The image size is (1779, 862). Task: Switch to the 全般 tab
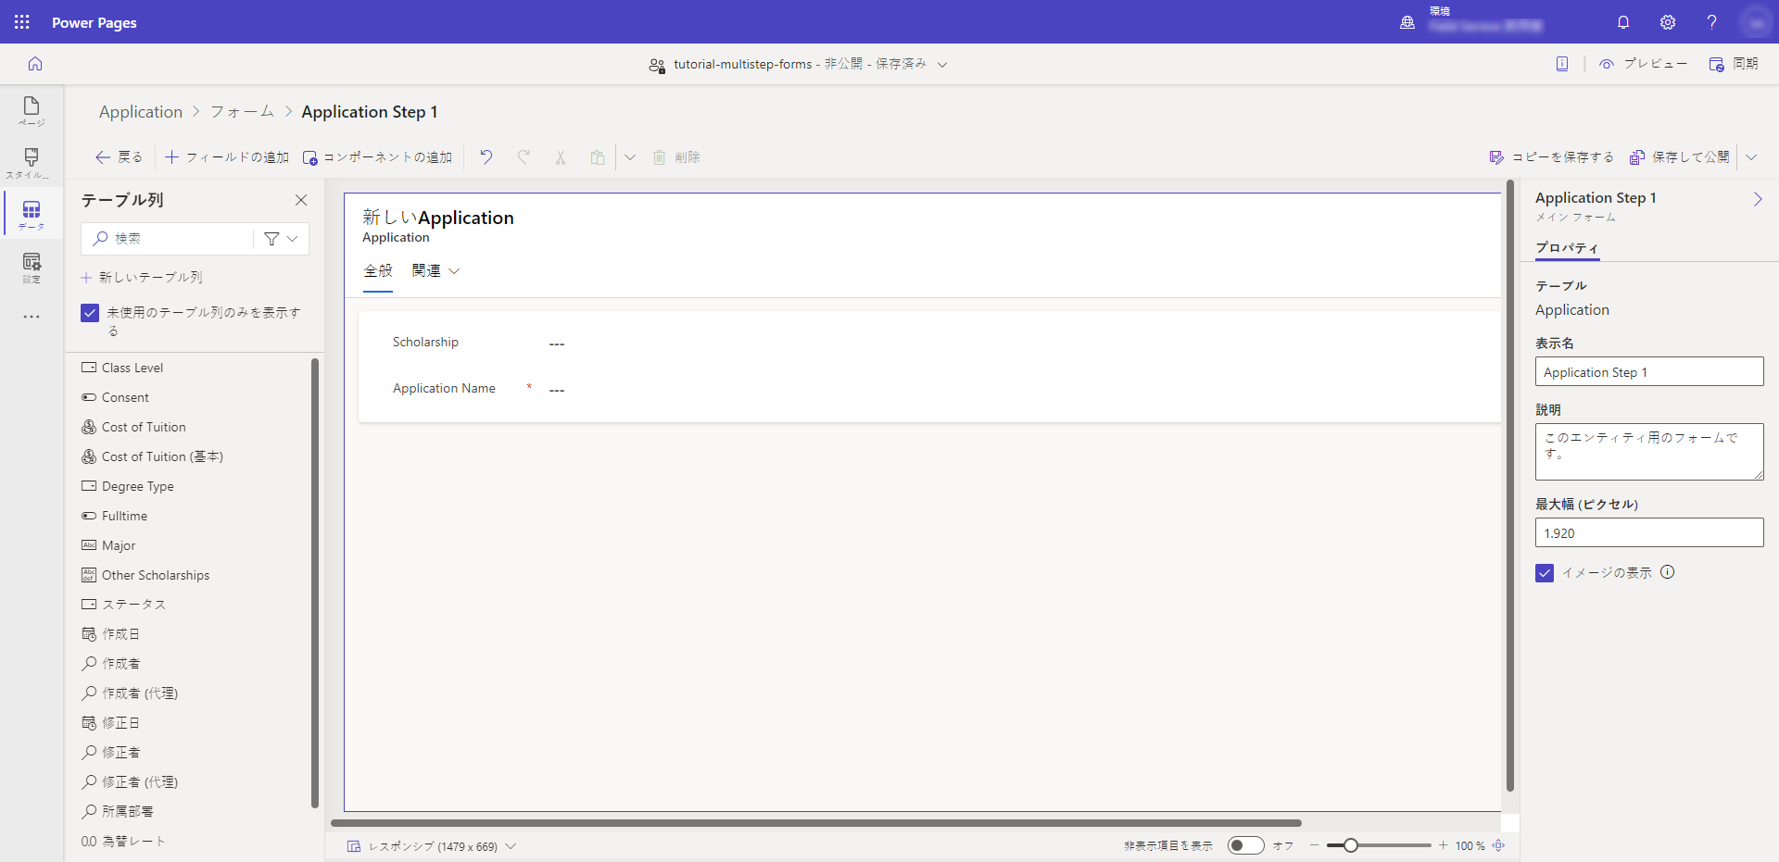[378, 271]
